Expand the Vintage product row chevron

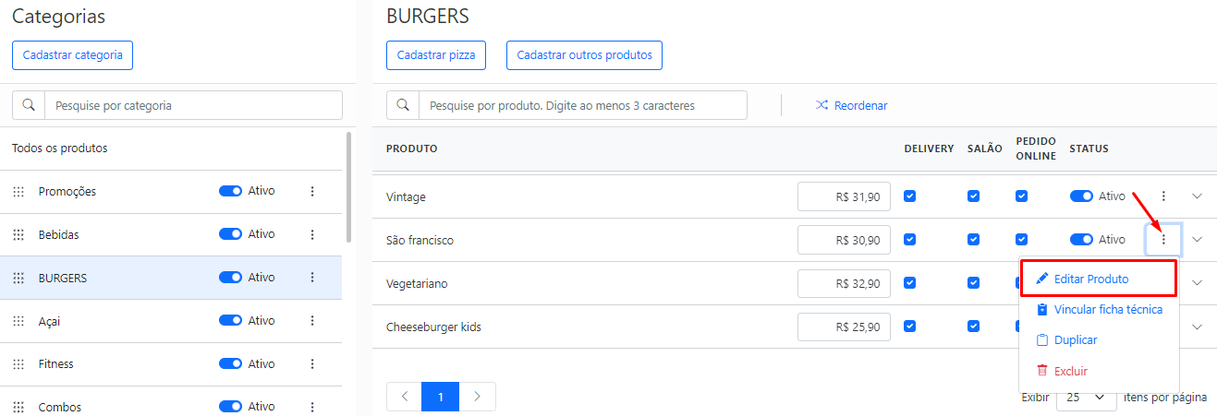coord(1198,196)
